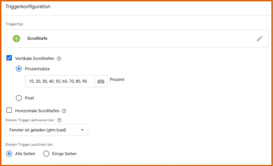Screen dimensions: 273x166
Task: Uncheck the Vertikale Scrolltiefen checkbox
Action: click(x=9, y=58)
